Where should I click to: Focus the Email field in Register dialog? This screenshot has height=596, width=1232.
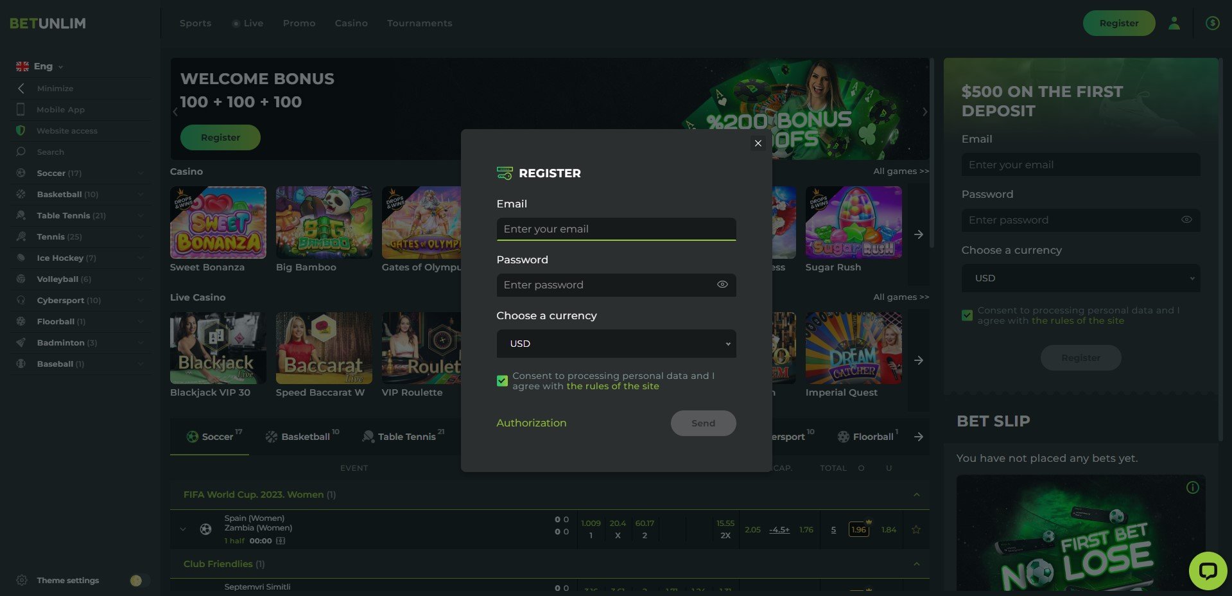(x=616, y=229)
